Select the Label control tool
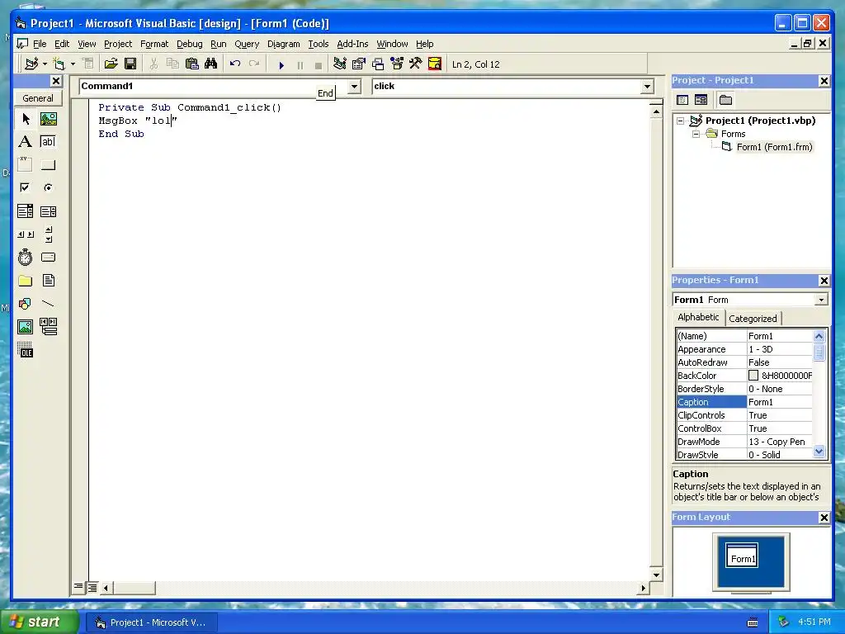The image size is (845, 634). (x=26, y=142)
